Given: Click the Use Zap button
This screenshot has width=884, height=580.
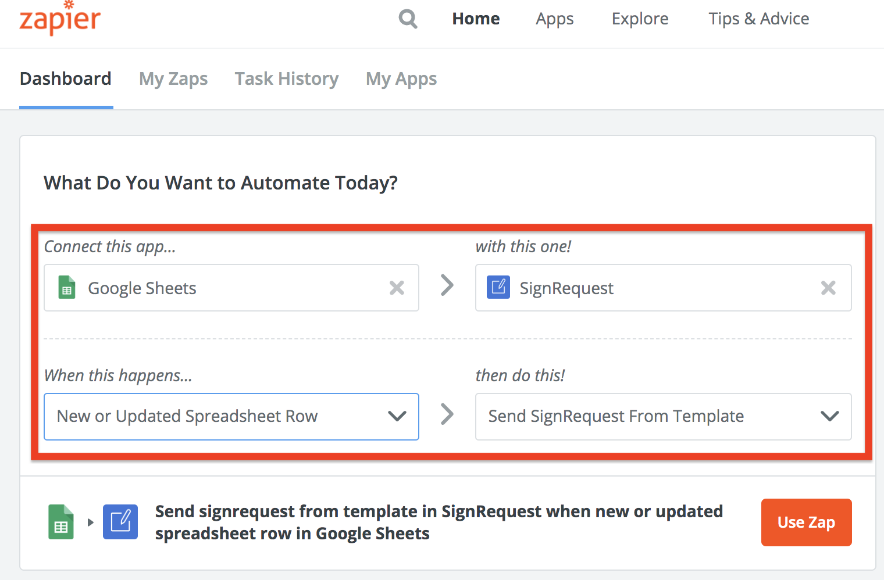Looking at the screenshot, I should pos(806,522).
